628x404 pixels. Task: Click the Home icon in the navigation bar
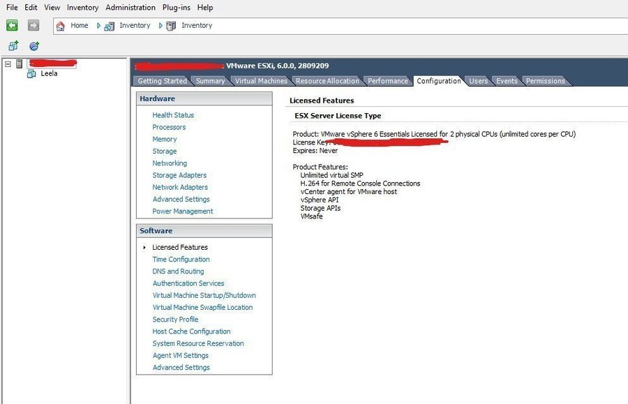point(61,26)
